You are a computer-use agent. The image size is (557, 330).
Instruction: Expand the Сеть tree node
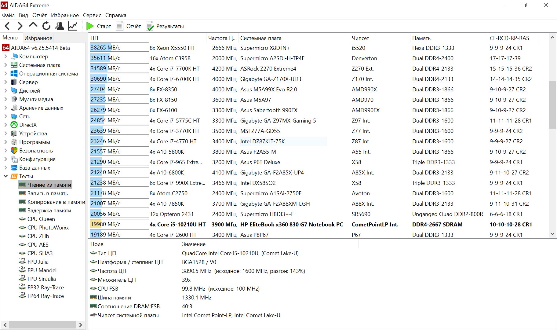click(5, 116)
